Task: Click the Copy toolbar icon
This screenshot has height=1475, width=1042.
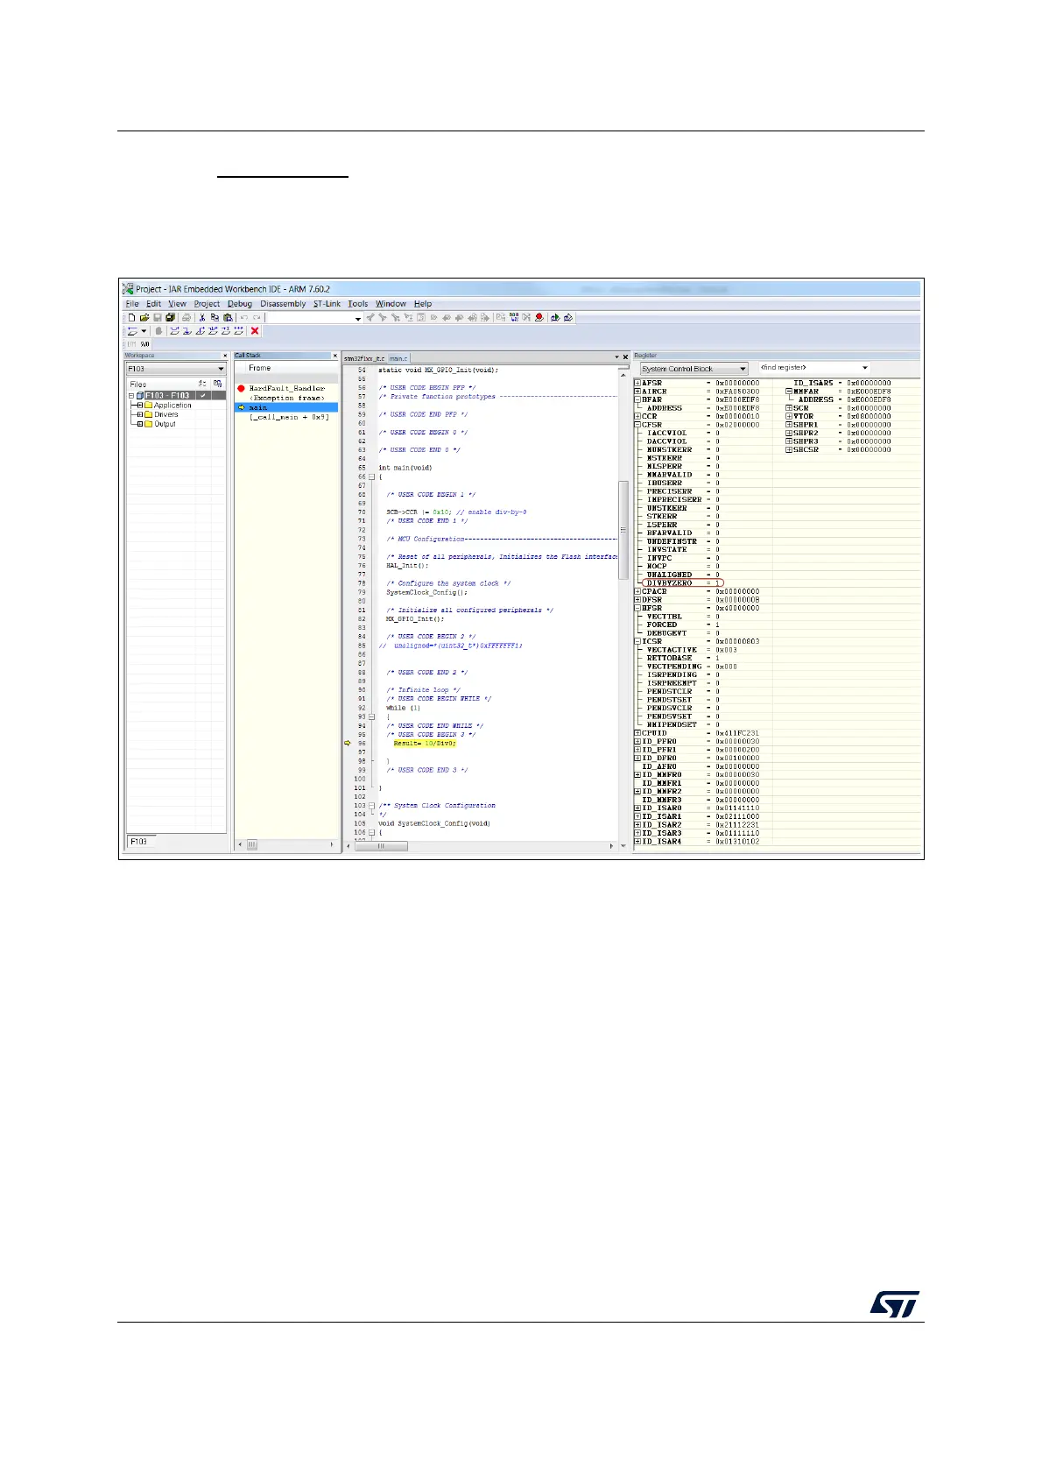Action: pyautogui.click(x=215, y=317)
